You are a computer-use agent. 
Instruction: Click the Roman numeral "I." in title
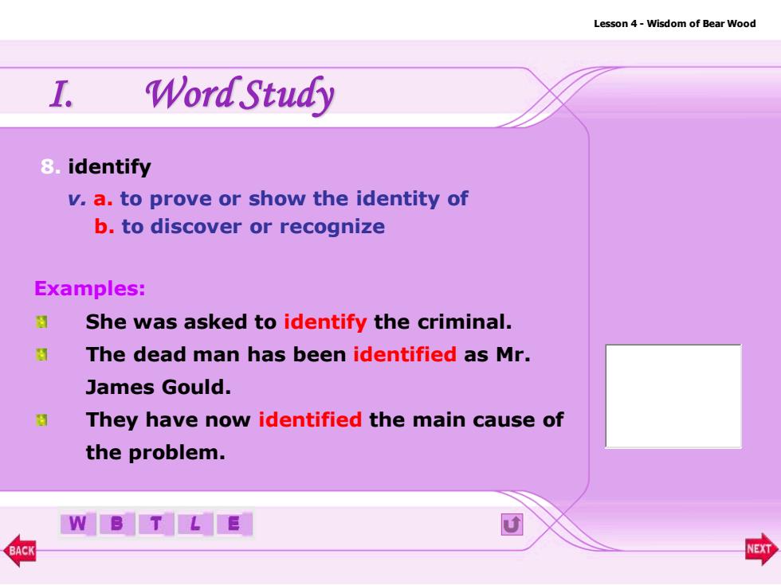coord(62,95)
